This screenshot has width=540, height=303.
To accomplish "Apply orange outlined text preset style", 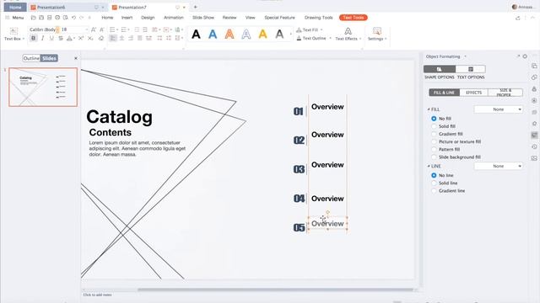I will tap(229, 34).
